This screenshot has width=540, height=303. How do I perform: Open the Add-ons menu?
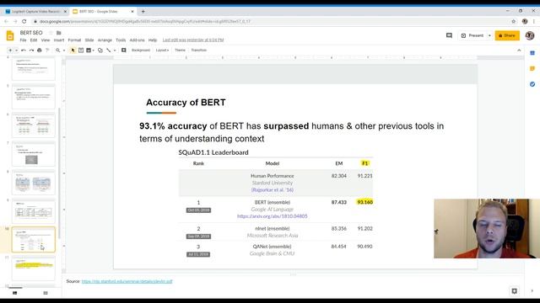coord(137,40)
